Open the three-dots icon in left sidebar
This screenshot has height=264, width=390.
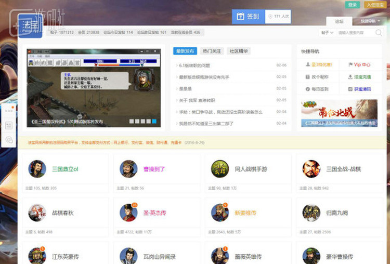(x=9, y=111)
